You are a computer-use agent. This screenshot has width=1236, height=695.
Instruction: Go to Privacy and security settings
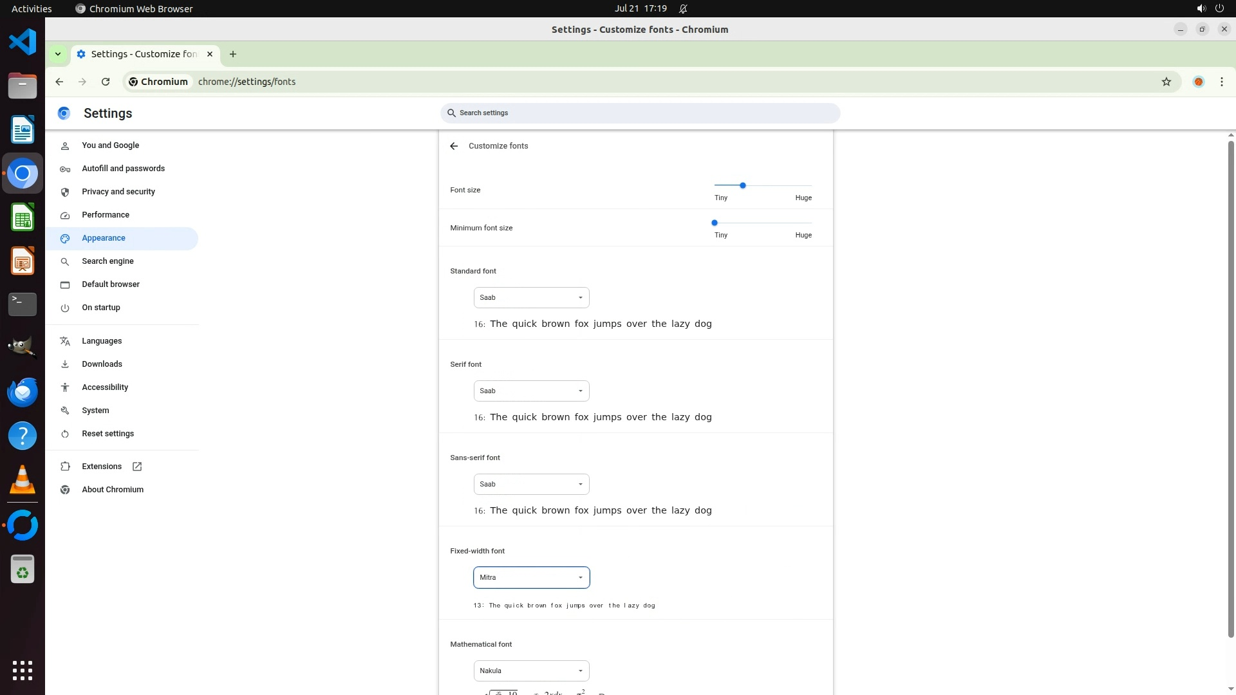pos(118,192)
